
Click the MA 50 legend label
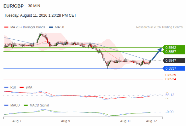[60, 27]
